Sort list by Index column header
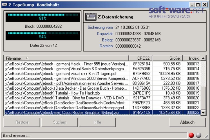210x140 pixels. click(x=192, y=58)
